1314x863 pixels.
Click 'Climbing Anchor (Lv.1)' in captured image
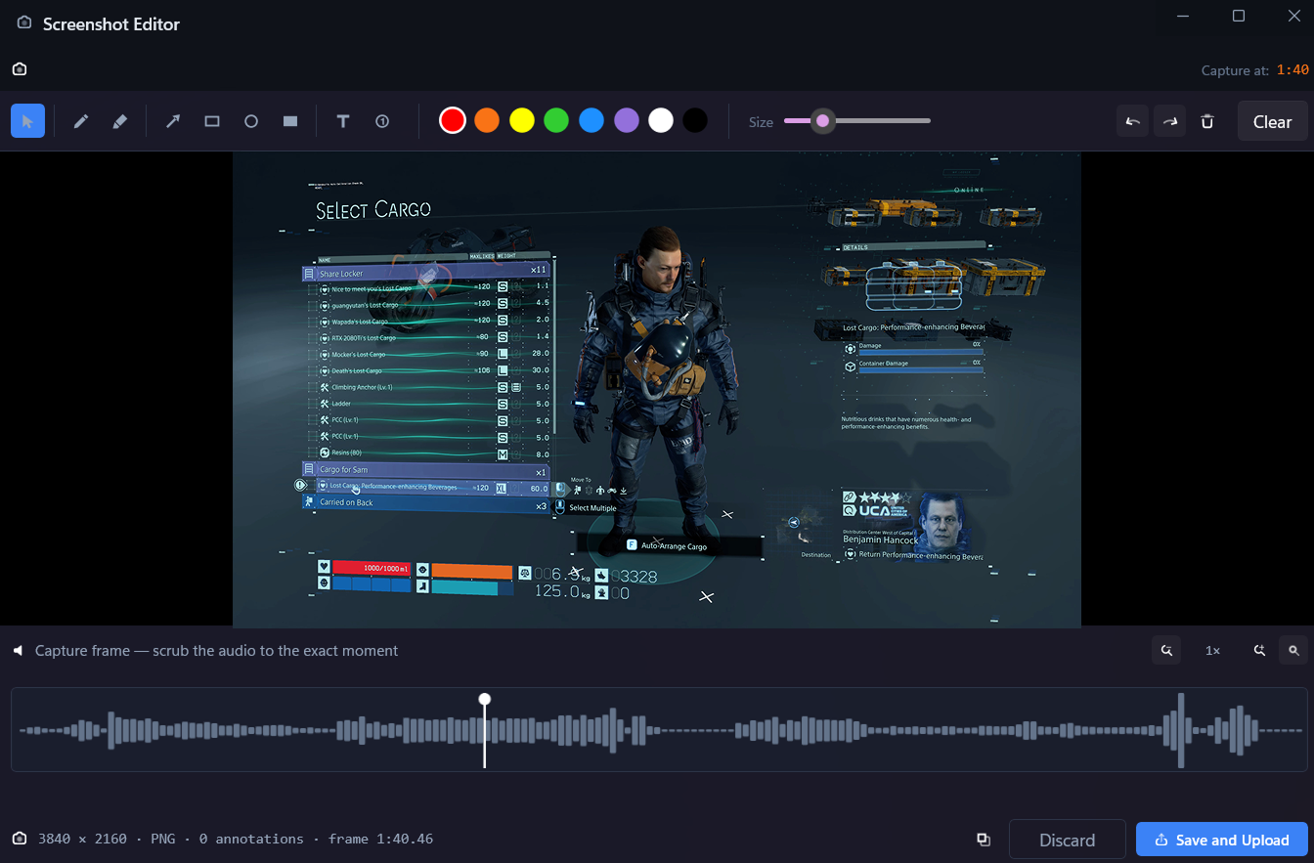coord(362,387)
